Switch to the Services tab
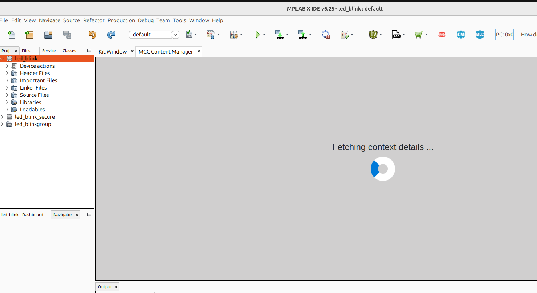The height and width of the screenshot is (293, 537). 50,51
